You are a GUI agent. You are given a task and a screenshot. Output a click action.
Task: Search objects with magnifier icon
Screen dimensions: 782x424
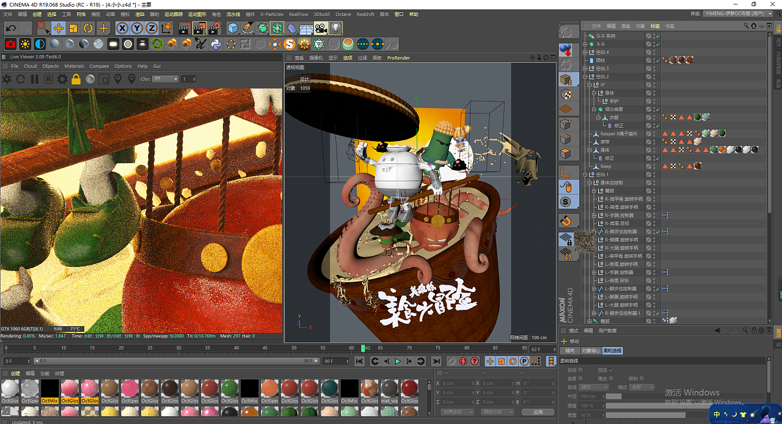(746, 26)
